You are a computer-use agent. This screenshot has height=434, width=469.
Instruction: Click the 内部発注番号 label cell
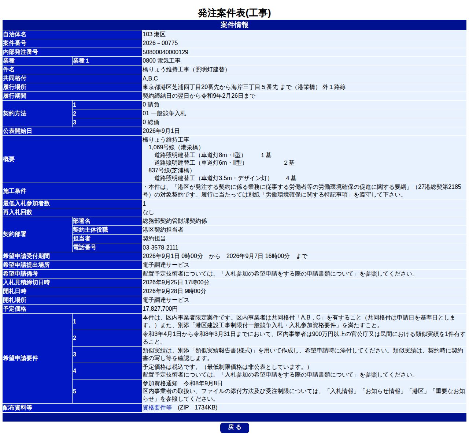click(x=72, y=52)
